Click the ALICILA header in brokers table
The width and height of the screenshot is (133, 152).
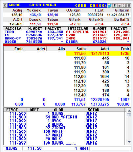13,29
